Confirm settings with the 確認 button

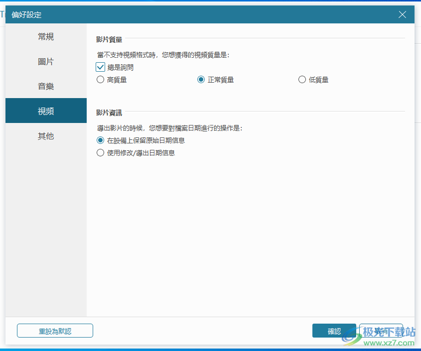click(x=334, y=330)
